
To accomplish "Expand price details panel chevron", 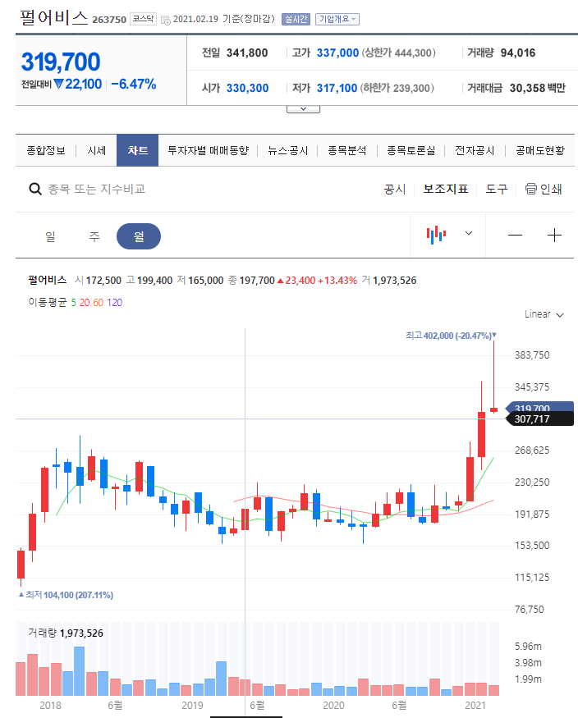I will (303, 109).
